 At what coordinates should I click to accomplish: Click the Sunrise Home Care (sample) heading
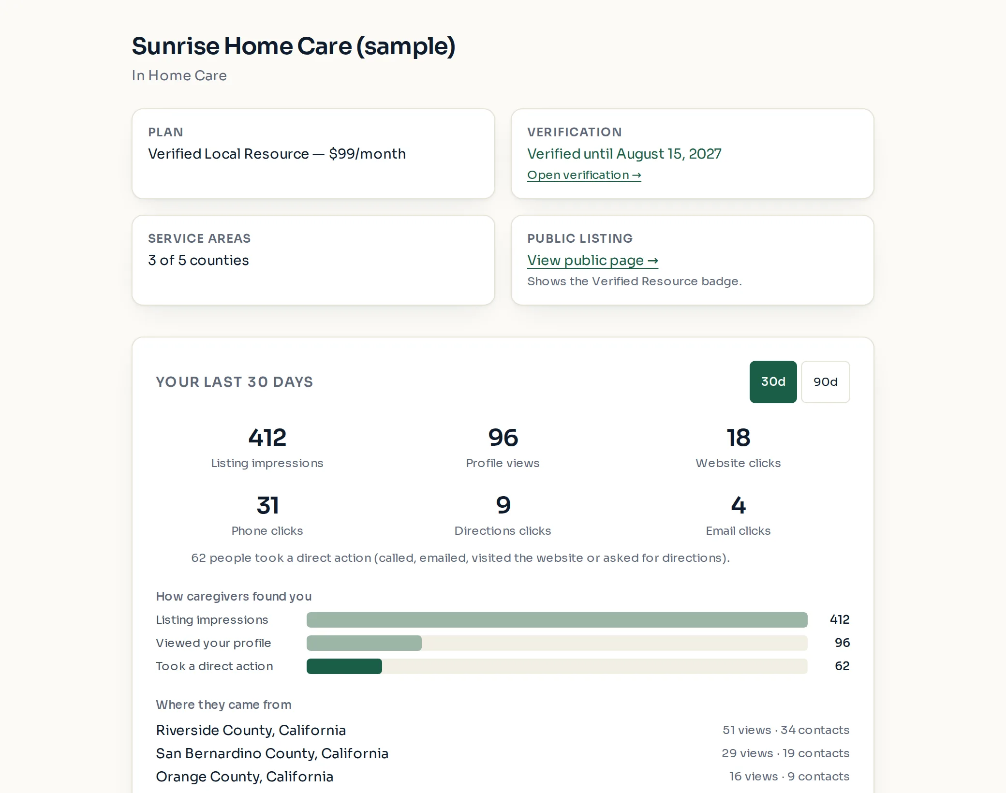coord(294,46)
